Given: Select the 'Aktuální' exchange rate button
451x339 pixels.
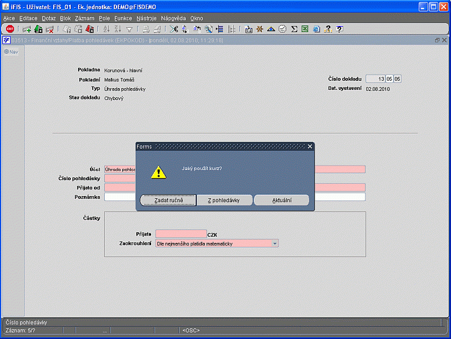Looking at the screenshot, I should pyautogui.click(x=282, y=201).
